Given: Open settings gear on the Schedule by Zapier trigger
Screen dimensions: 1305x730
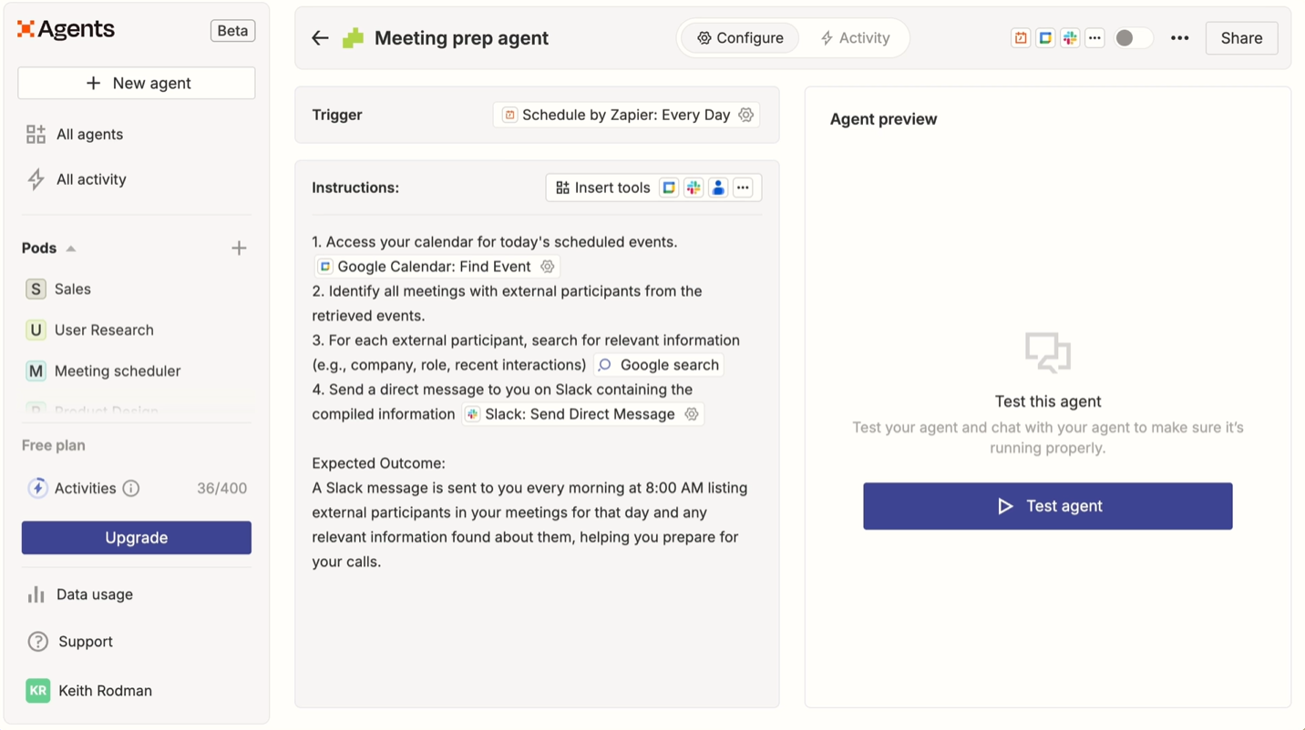Looking at the screenshot, I should (x=745, y=115).
